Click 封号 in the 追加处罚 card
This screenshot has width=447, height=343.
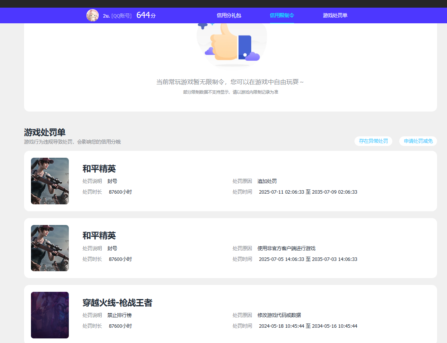tap(112, 181)
